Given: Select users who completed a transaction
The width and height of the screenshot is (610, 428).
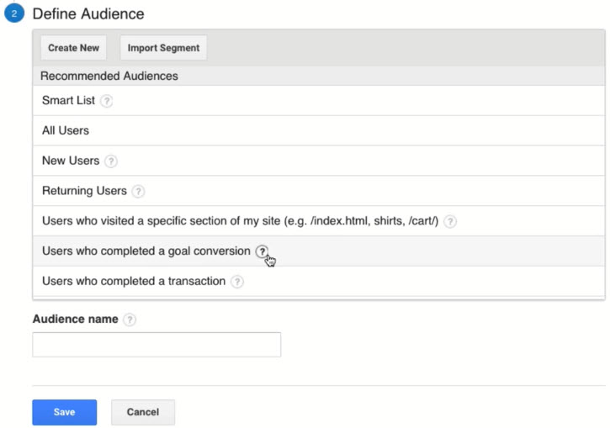Looking at the screenshot, I should click(133, 282).
